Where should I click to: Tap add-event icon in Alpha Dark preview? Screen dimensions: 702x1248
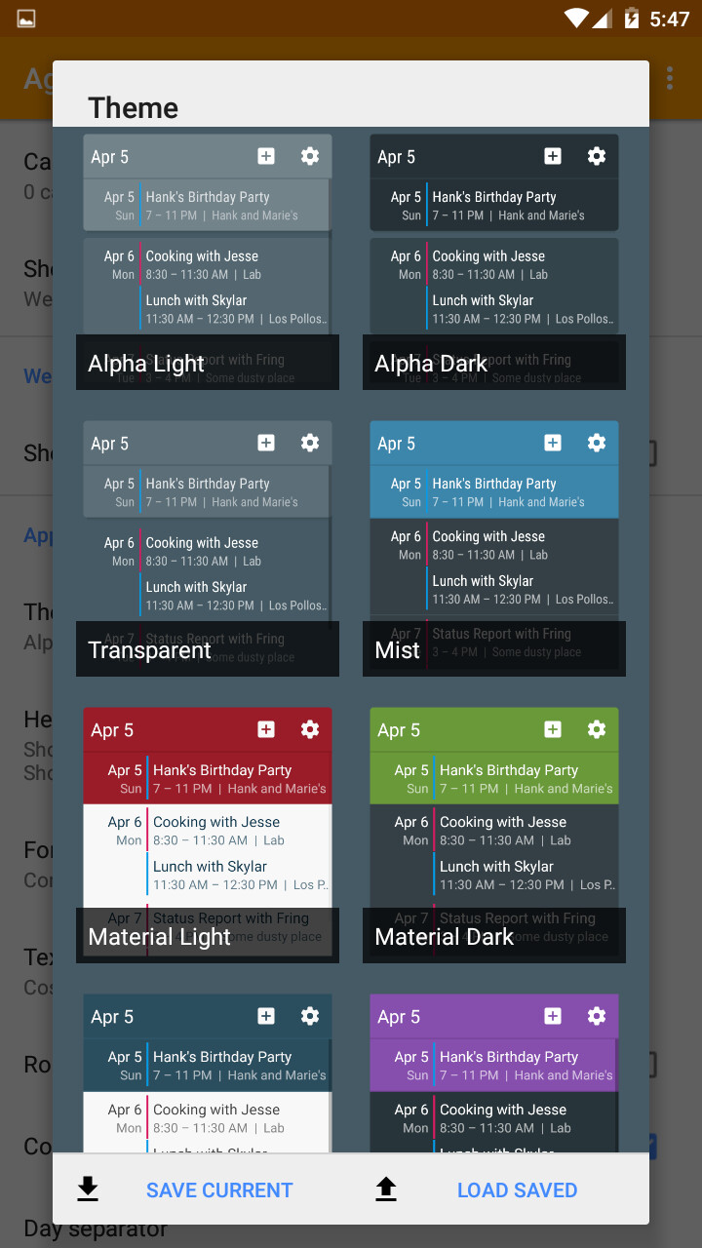[553, 156]
